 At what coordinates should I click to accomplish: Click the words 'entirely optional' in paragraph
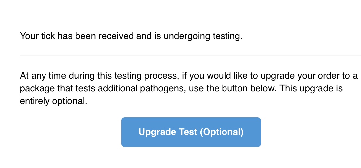point(53,101)
